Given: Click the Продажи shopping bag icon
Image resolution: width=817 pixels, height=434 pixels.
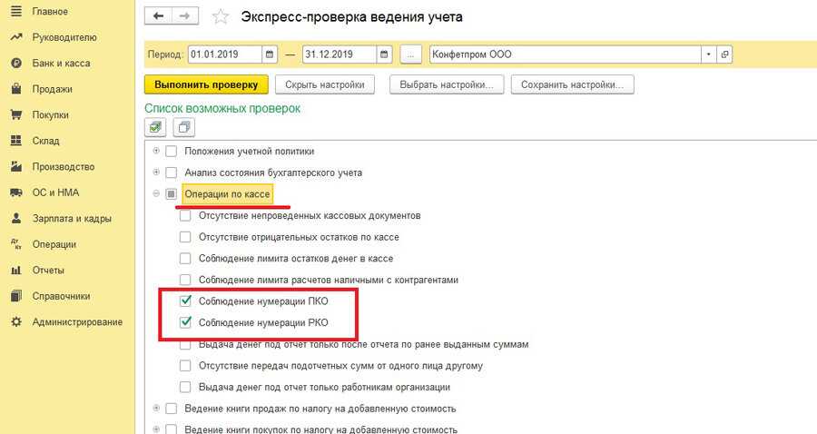Looking at the screenshot, I should click(16, 89).
